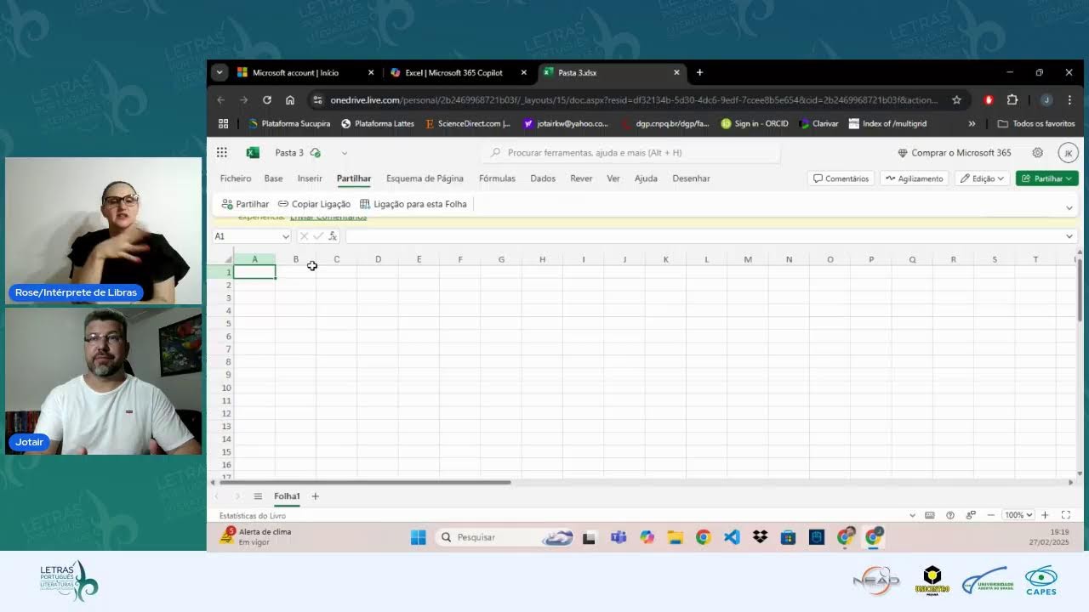
Task: Click the keyboard icon in status bar
Action: pyautogui.click(x=930, y=515)
